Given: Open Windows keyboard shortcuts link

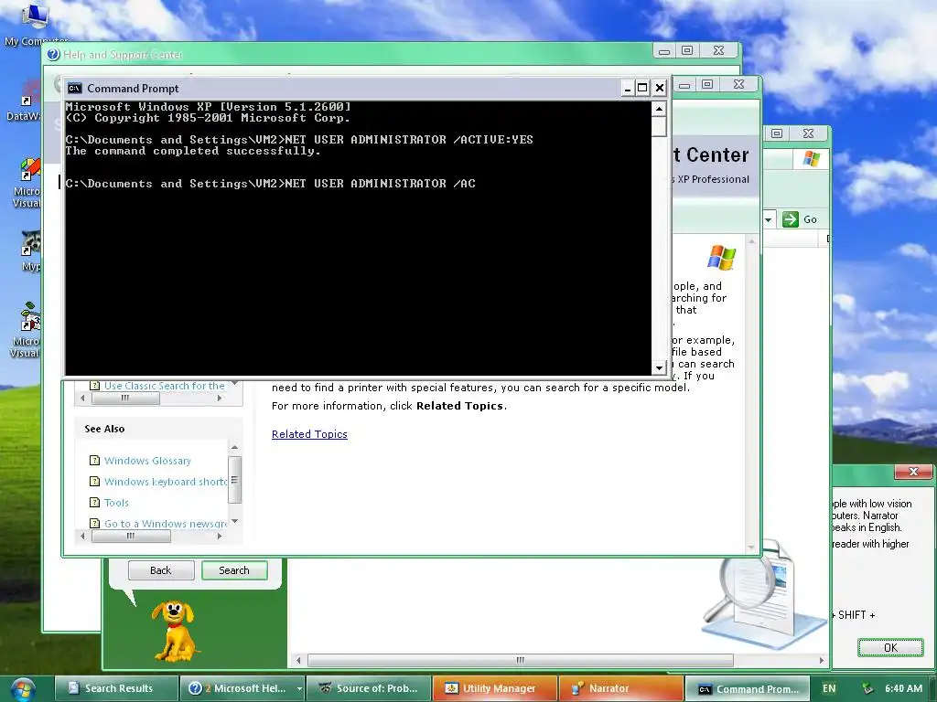Looking at the screenshot, I should (166, 481).
